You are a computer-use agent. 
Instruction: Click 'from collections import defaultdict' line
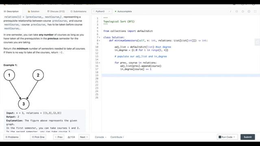(x=128, y=31)
